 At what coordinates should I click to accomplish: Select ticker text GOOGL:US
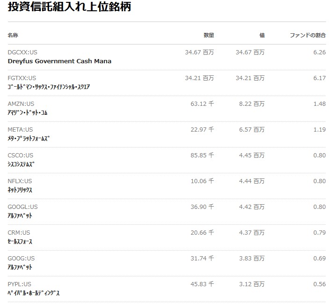point(22,207)
